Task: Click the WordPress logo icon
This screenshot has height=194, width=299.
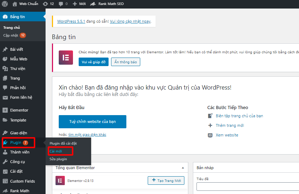Action: pos(5,4)
